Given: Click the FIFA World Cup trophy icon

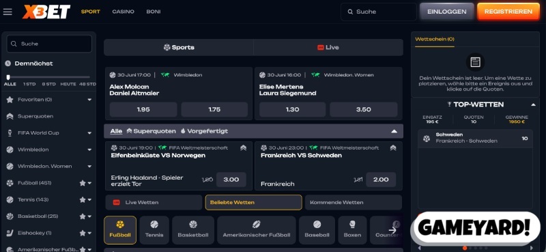Looking at the screenshot, I should coord(10,133).
